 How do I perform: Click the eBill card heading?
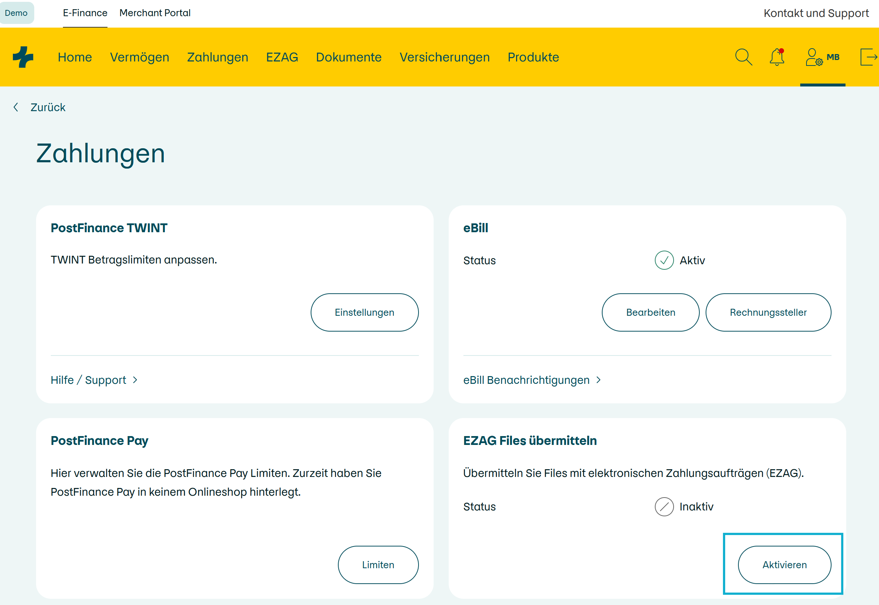[x=476, y=228]
